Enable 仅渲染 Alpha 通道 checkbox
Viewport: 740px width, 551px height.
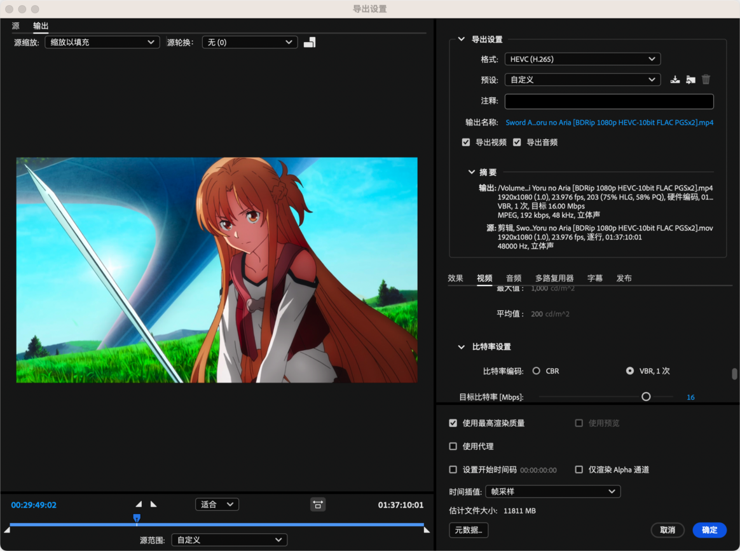[x=579, y=470]
